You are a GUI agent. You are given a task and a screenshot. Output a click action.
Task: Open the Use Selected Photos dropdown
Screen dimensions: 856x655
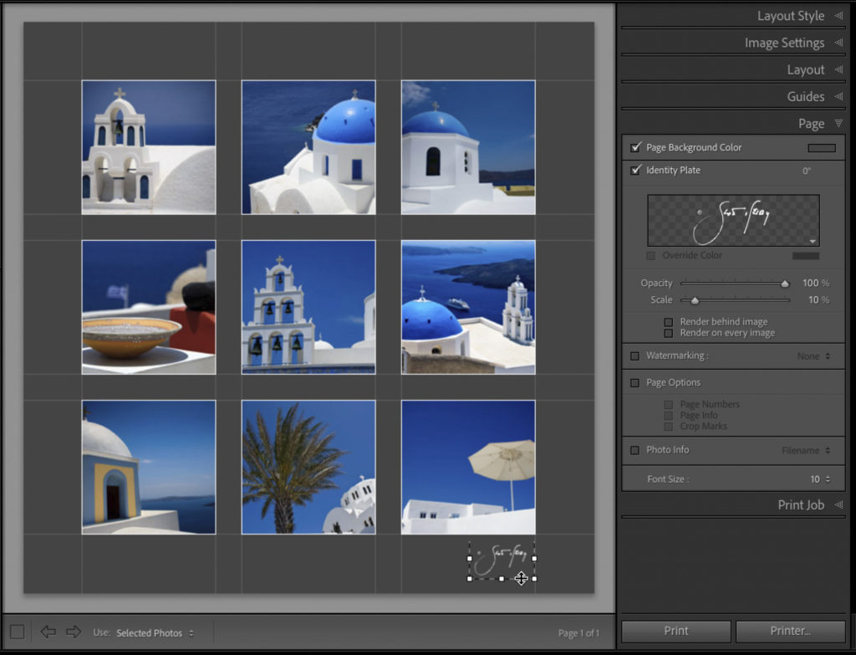point(155,633)
